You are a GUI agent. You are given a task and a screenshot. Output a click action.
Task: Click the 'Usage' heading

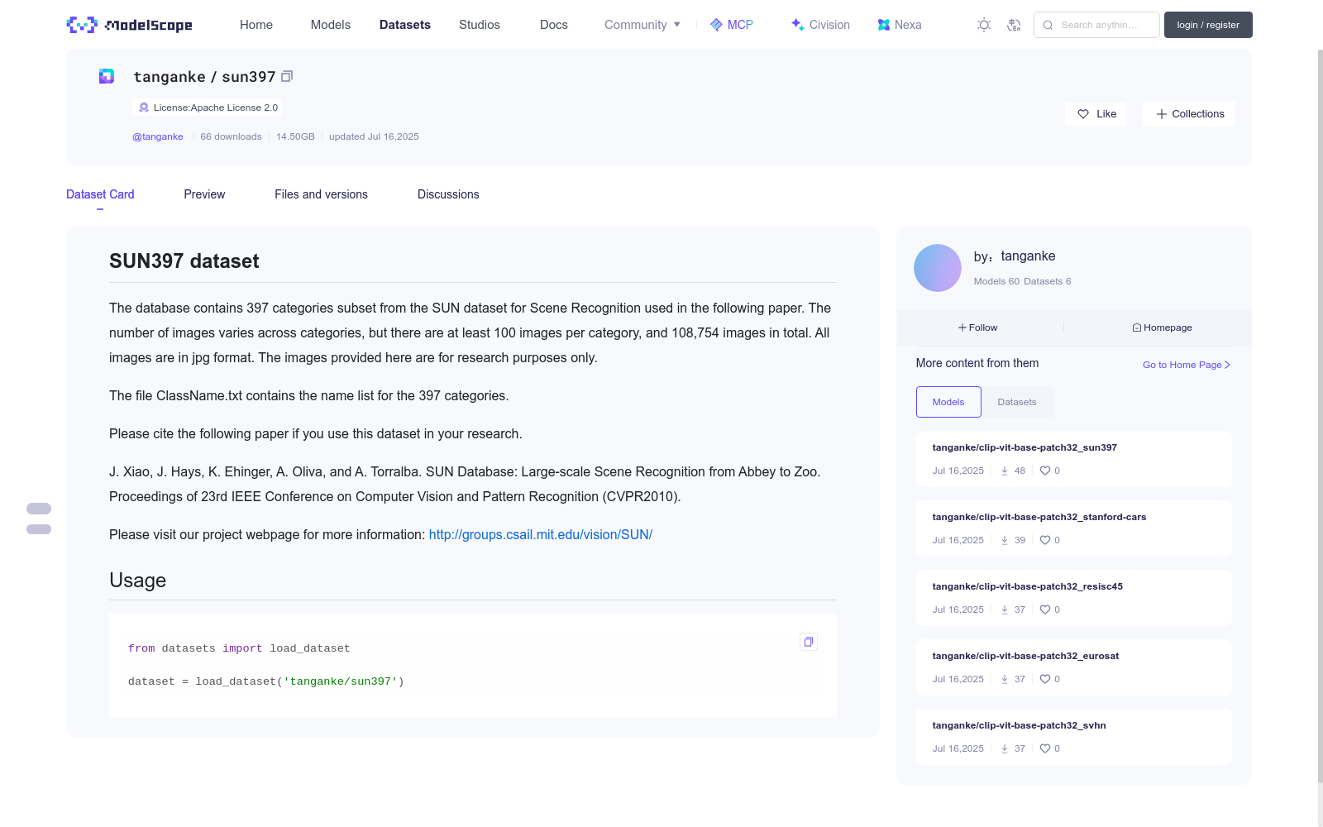coord(137,581)
